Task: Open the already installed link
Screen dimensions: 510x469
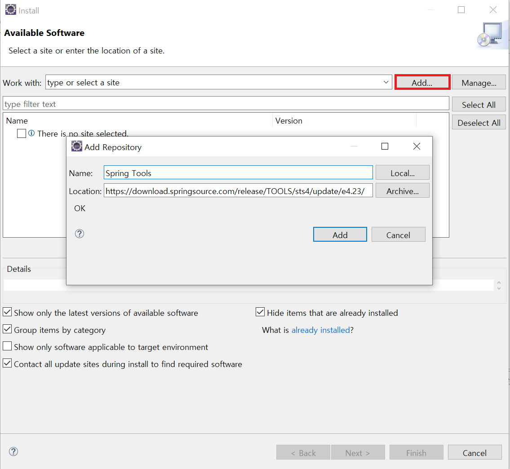Action: tap(320, 330)
